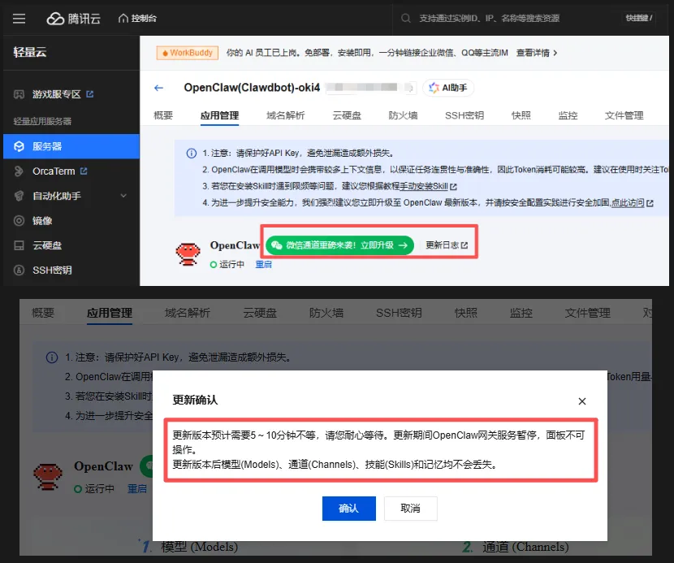Open 自动化助手 sidebar item
The width and height of the screenshot is (674, 563).
coord(57,196)
